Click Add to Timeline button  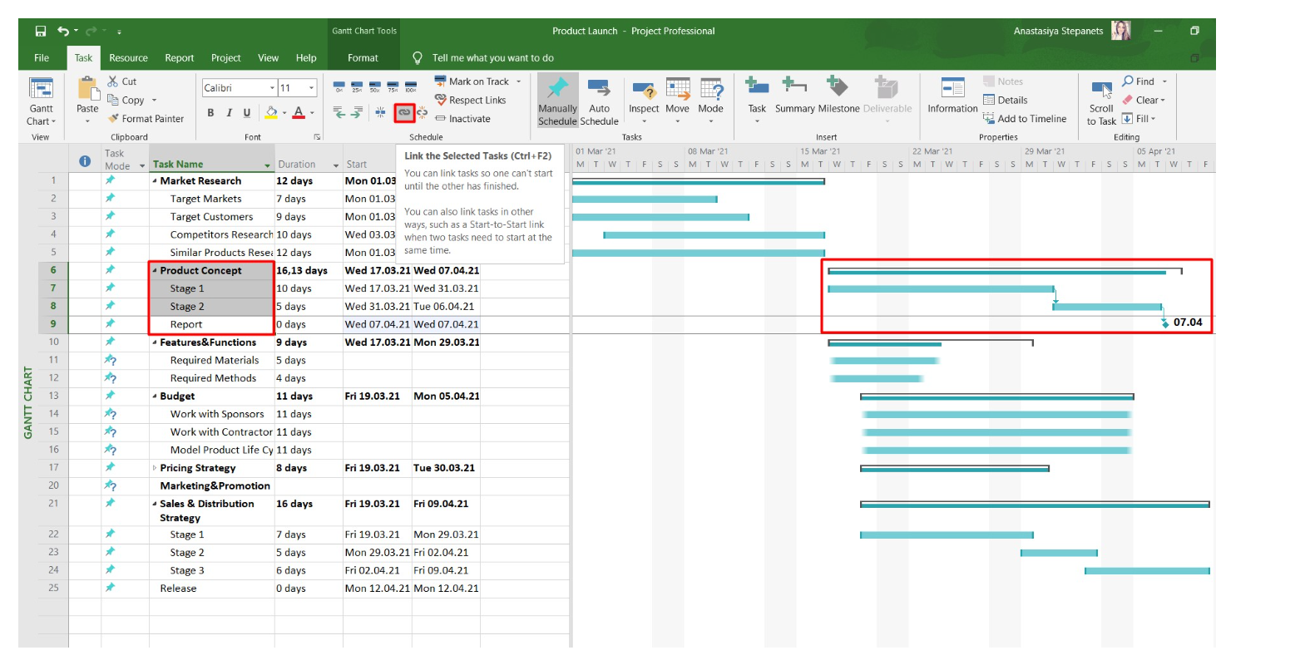point(1024,119)
